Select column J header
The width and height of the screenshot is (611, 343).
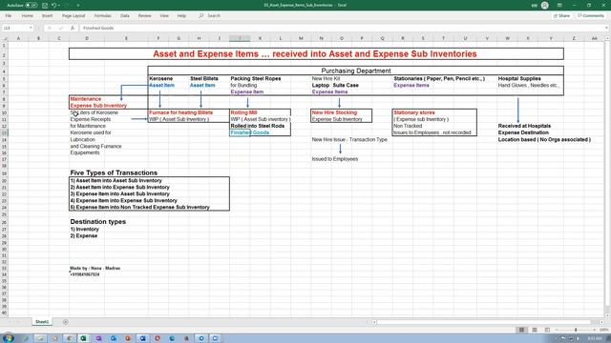[x=240, y=38]
